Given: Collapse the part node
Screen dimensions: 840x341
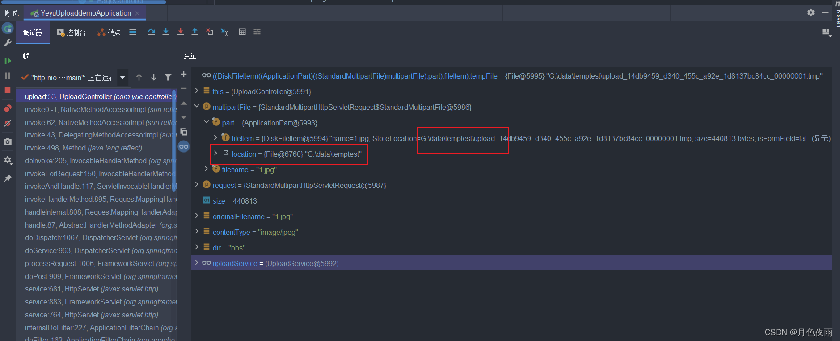Looking at the screenshot, I should tap(207, 122).
